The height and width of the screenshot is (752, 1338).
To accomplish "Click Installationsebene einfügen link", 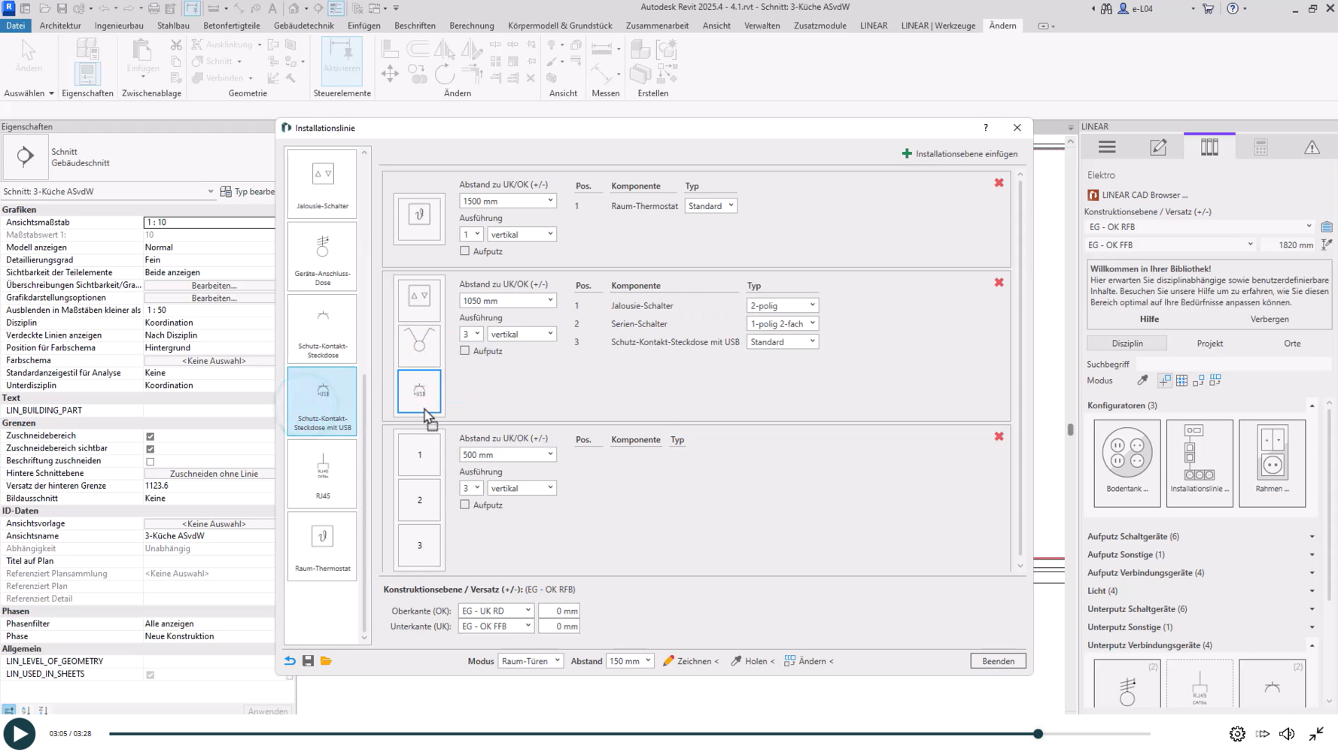I will (x=959, y=153).
